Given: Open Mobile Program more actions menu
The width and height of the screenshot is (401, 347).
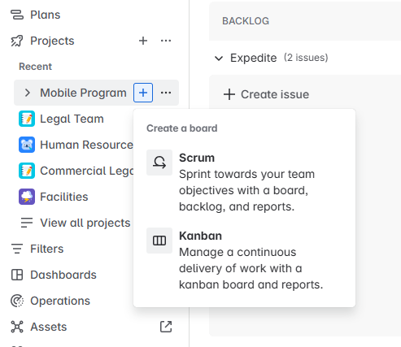Looking at the screenshot, I should point(166,93).
